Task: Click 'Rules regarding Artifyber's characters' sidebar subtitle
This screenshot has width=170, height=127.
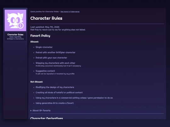Action: pyautogui.click(x=15, y=38)
